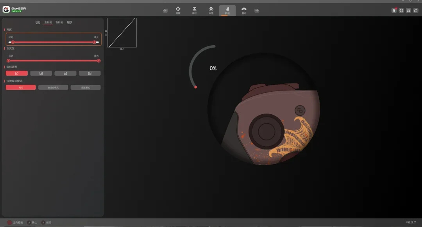Open the 震动 vibration tab
The width and height of the screenshot is (422, 227).
point(244,11)
